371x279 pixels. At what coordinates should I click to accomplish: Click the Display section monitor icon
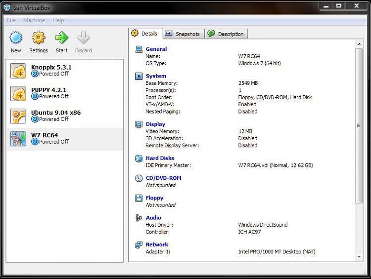click(x=139, y=124)
